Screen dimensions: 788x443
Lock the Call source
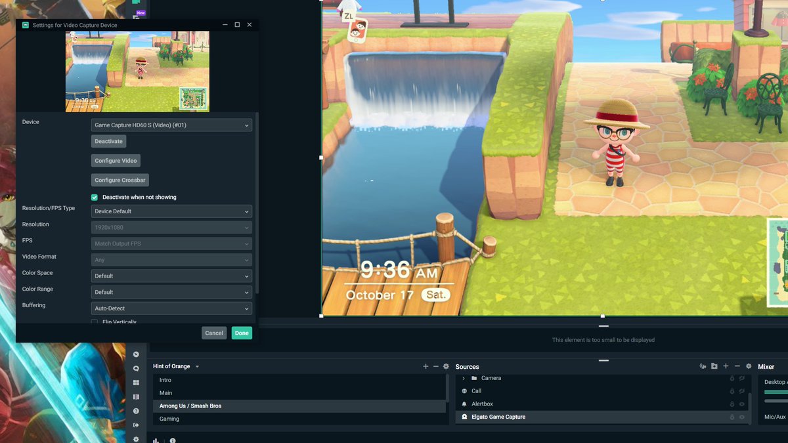point(732,391)
